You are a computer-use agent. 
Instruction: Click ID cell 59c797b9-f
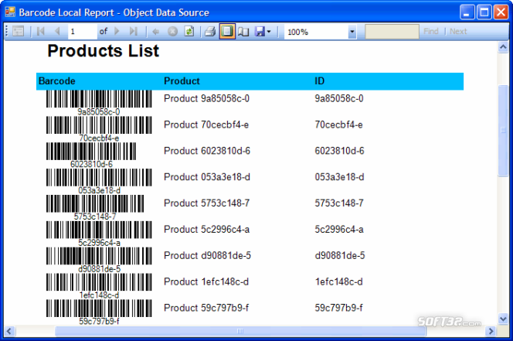(338, 308)
